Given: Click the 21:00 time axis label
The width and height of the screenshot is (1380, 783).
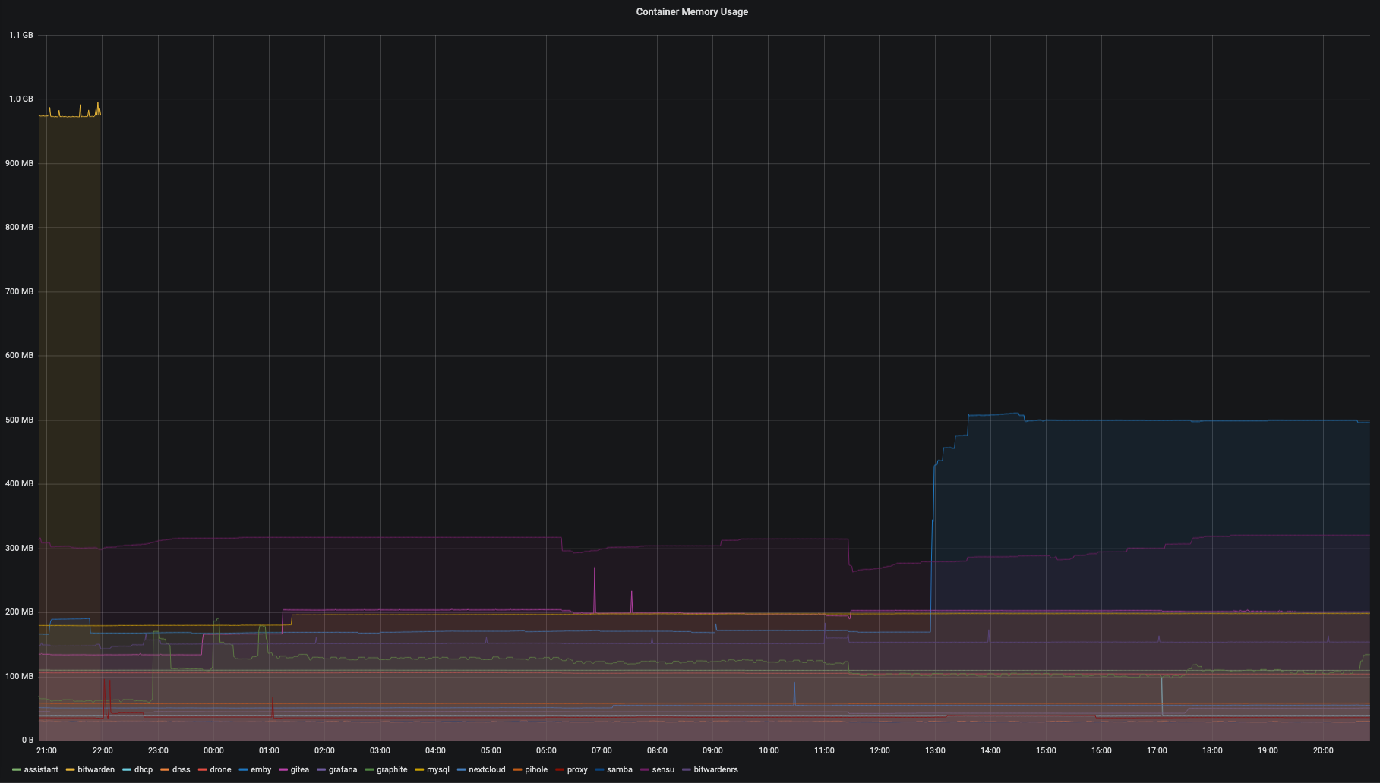Looking at the screenshot, I should click(x=46, y=750).
